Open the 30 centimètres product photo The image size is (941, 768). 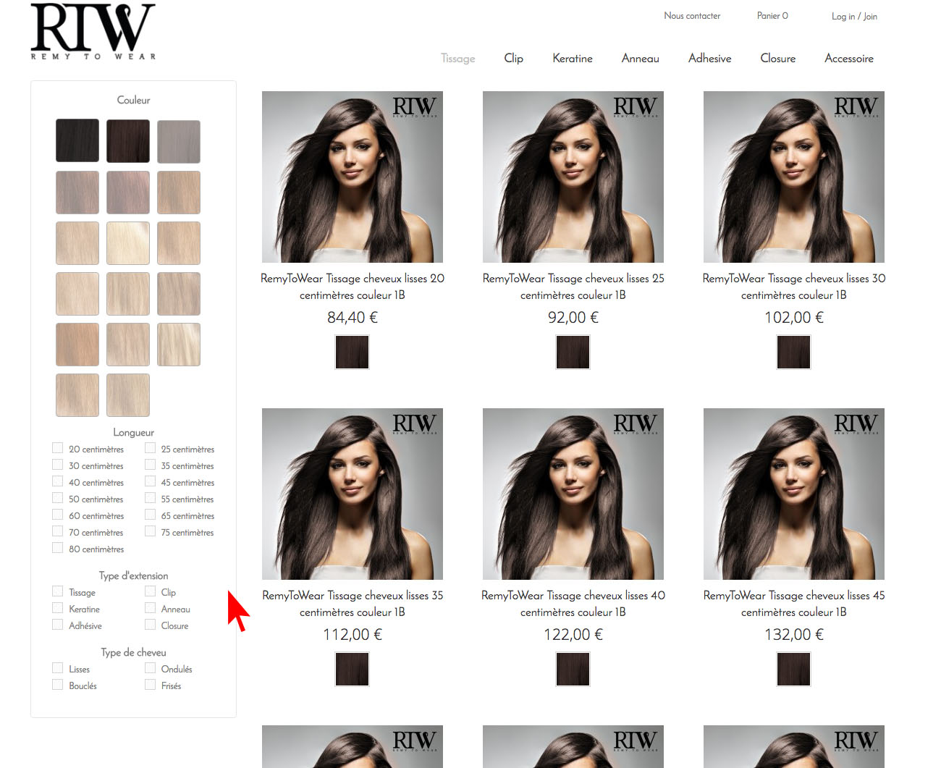point(794,177)
